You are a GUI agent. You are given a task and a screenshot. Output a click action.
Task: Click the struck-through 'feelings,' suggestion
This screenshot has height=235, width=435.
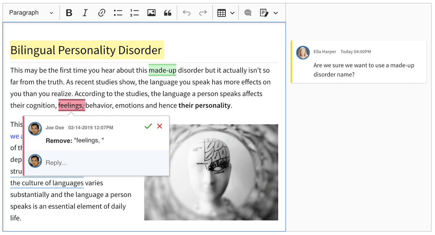(x=72, y=106)
